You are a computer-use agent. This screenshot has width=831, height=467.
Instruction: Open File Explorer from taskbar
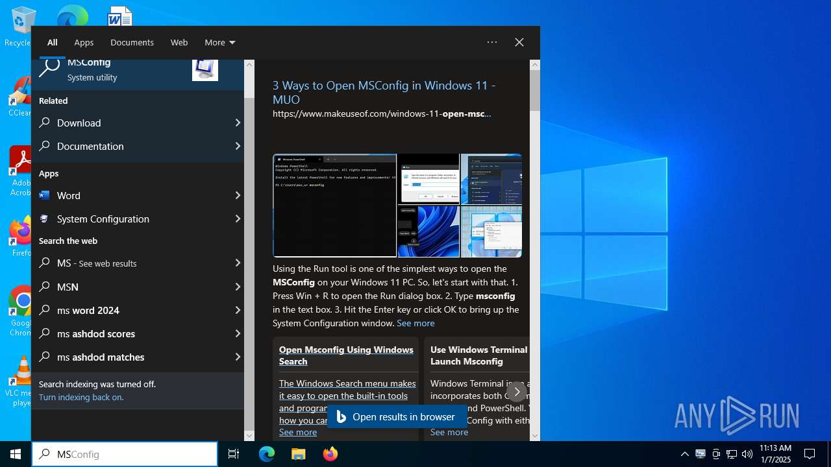point(298,454)
